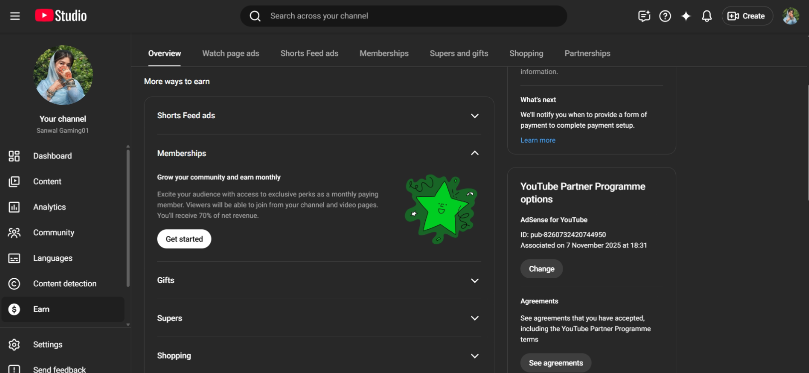Switch to the Shopping tab
809x373 pixels.
click(526, 53)
